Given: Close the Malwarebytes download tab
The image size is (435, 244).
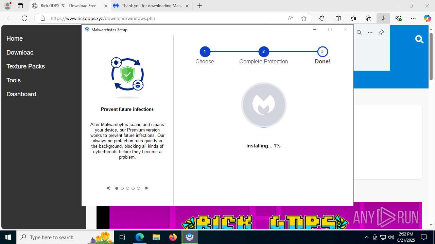Looking at the screenshot, I should click(187, 6).
